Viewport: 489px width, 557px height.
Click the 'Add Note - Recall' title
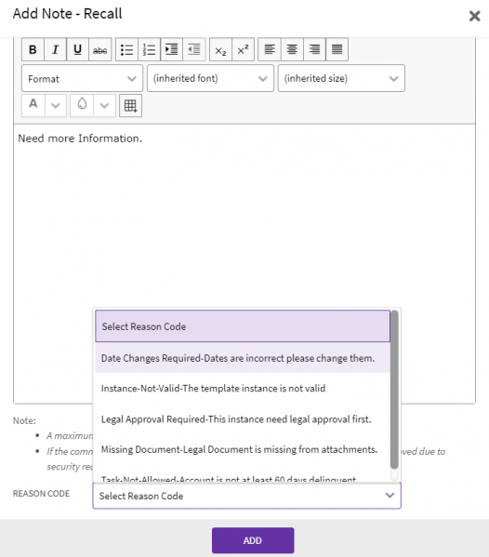point(68,14)
